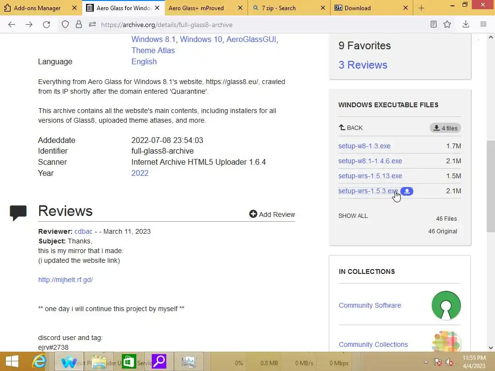Image resolution: width=495 pixels, height=371 pixels.
Task: Close the Aero Glass+ mProved tab
Action: 240,8
